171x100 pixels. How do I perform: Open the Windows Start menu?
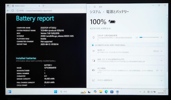click(56, 92)
